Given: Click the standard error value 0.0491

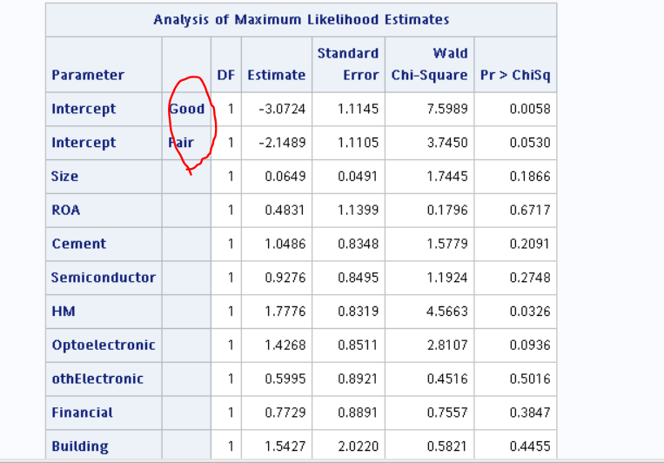Looking at the screenshot, I should pos(359,176).
